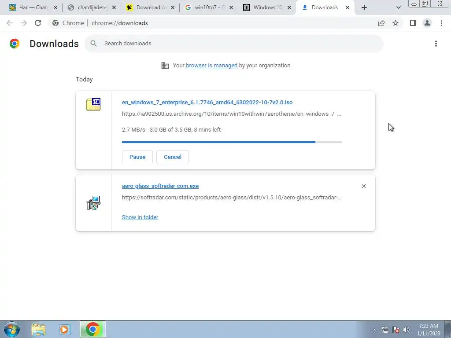Screen dimensions: 451x338
Task: Click Show in folder for aero-glass
Action: 140,217
